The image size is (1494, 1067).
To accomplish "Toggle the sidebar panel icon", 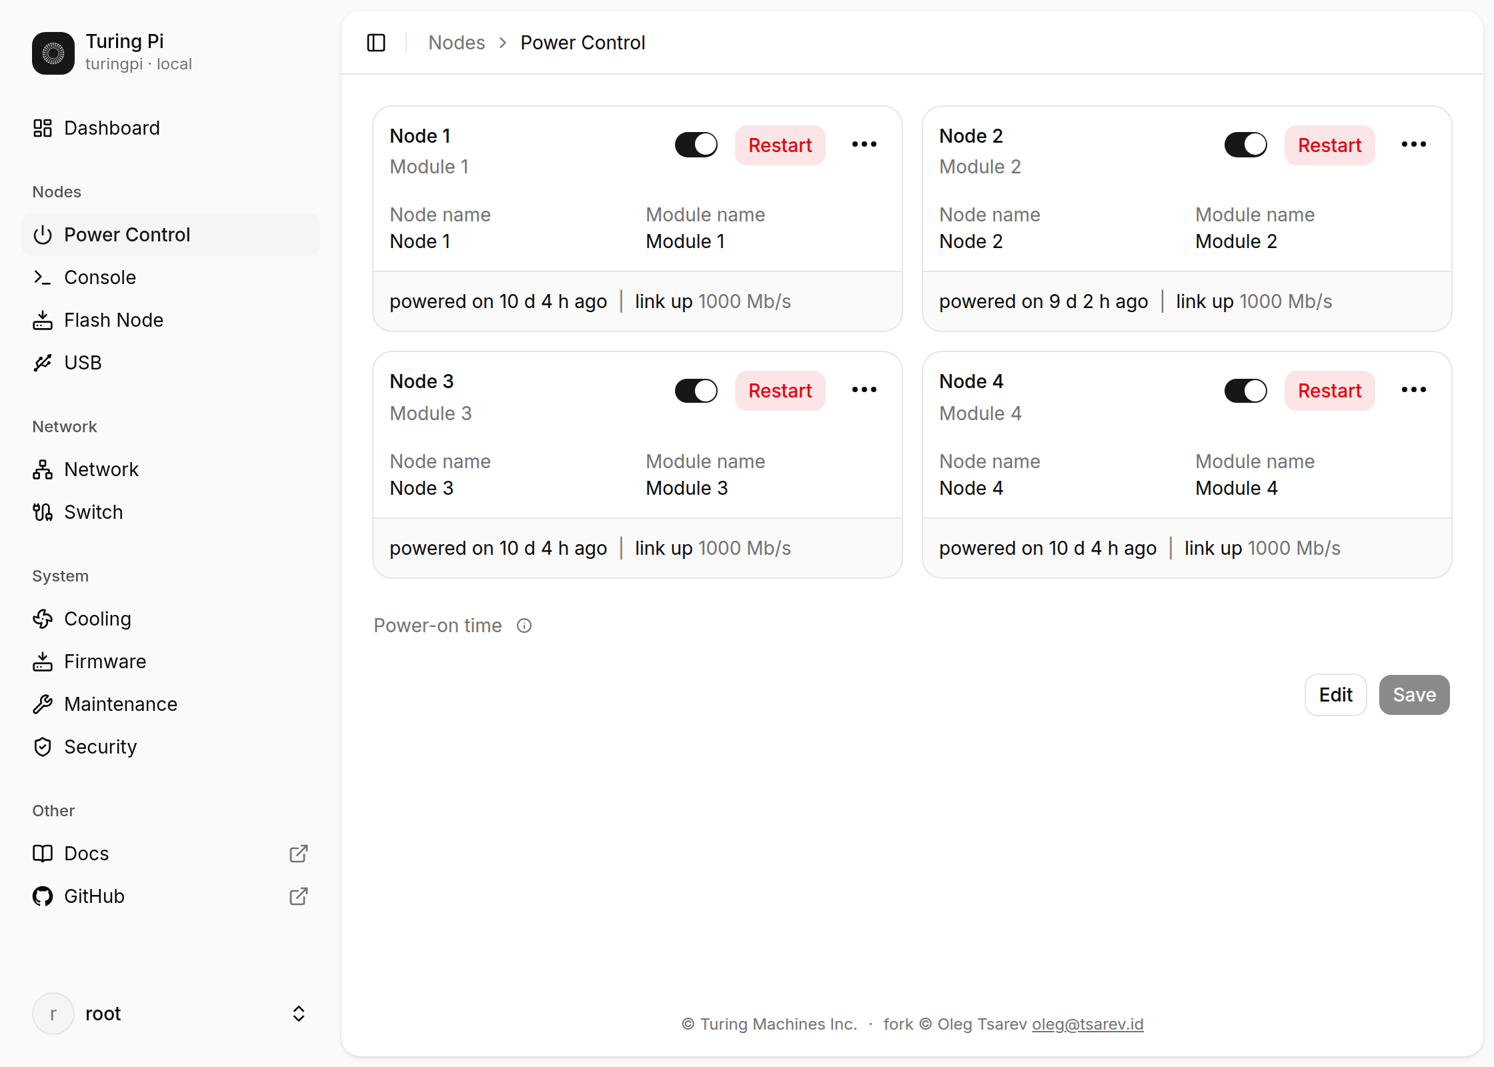I will (x=376, y=43).
